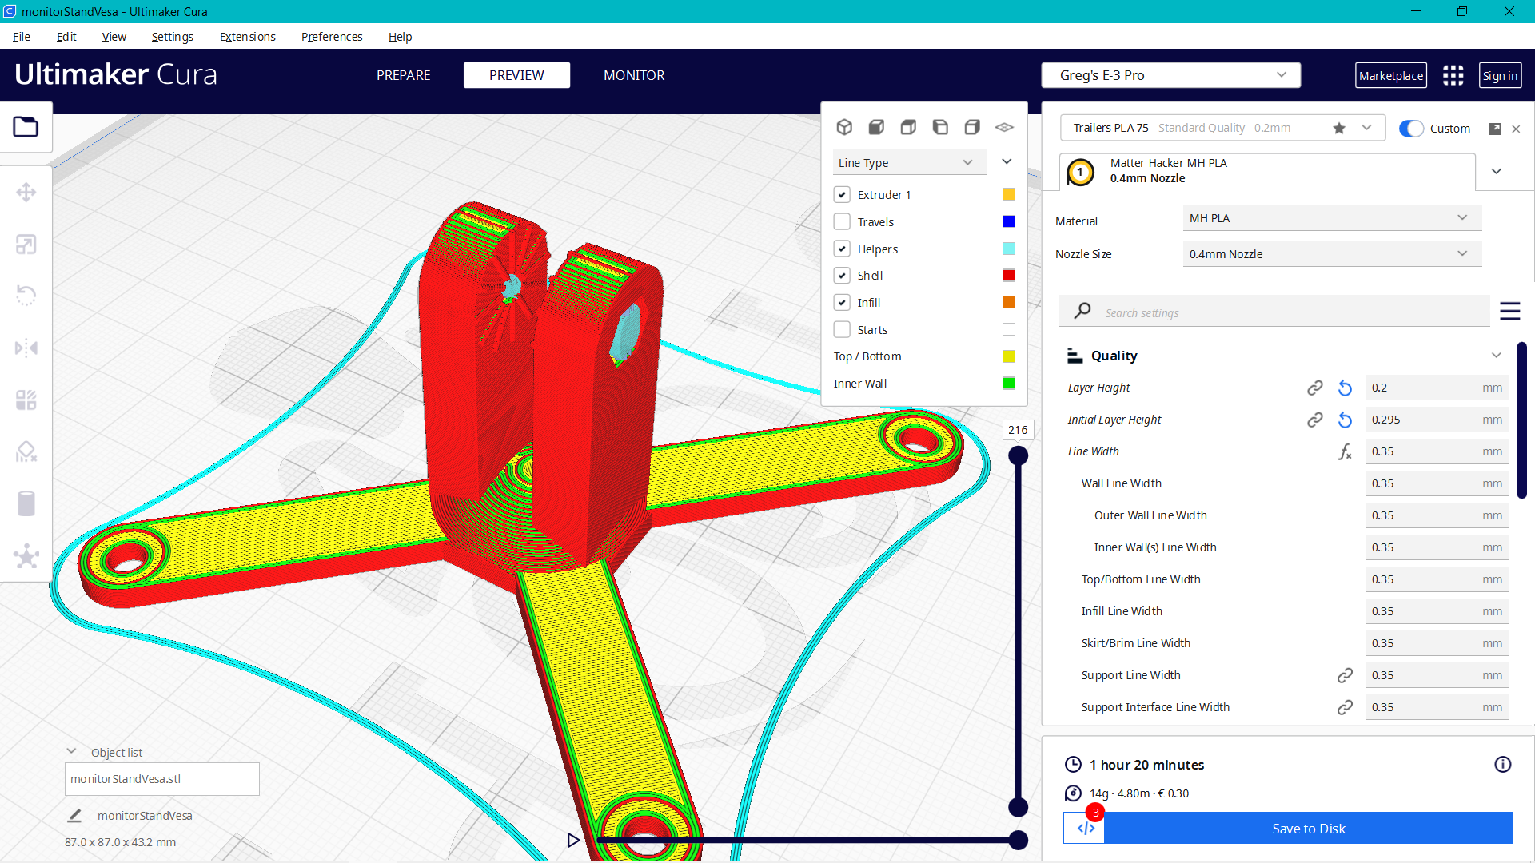Viewport: 1535px width, 863px height.
Task: Click Save to Disk button
Action: pos(1308,829)
